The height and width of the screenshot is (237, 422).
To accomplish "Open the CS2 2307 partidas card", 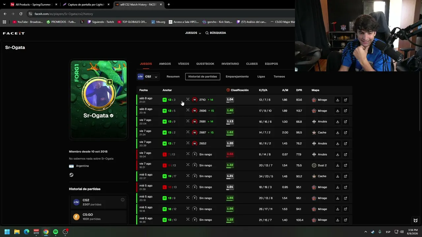I will tap(99, 202).
